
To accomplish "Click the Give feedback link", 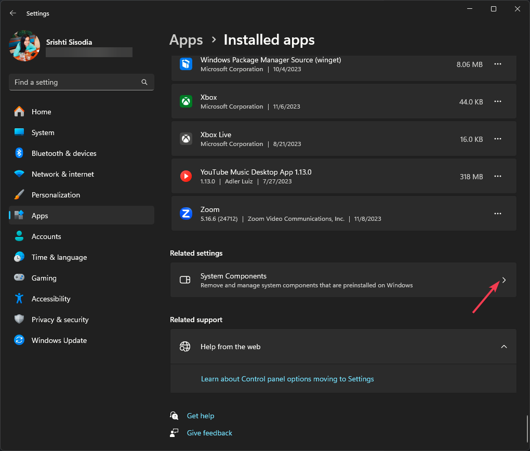I will coord(209,433).
